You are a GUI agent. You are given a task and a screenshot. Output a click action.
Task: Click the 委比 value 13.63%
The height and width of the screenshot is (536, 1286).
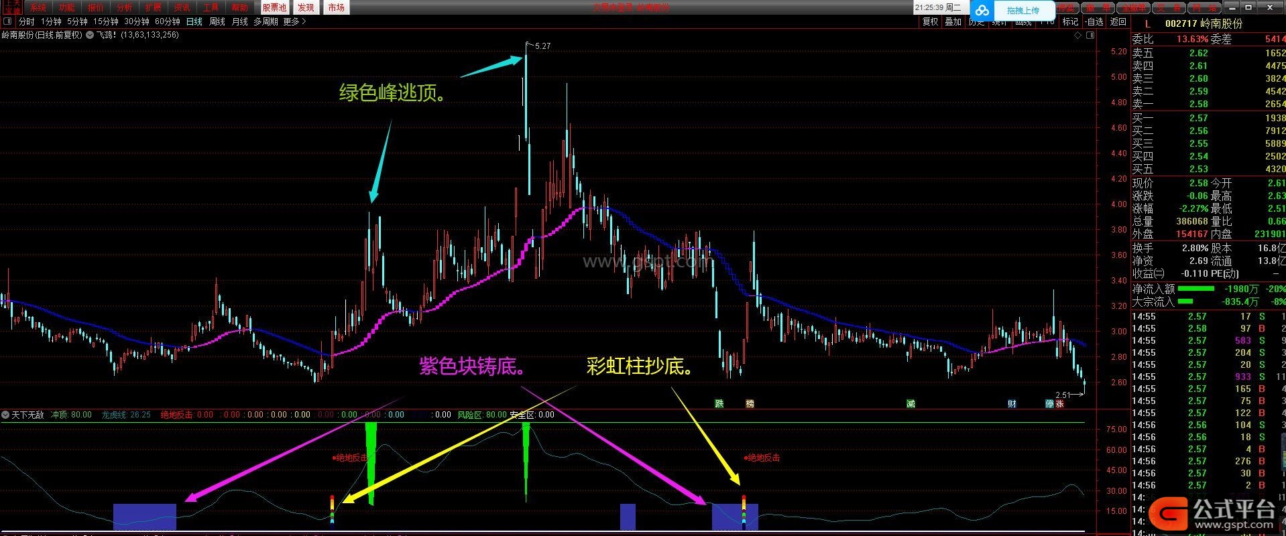1192,40
